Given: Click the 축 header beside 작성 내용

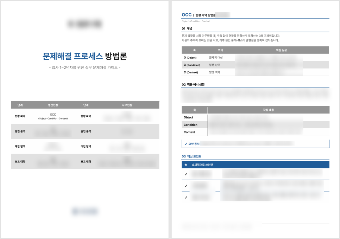Looking at the screenshot, I should [x=195, y=110].
